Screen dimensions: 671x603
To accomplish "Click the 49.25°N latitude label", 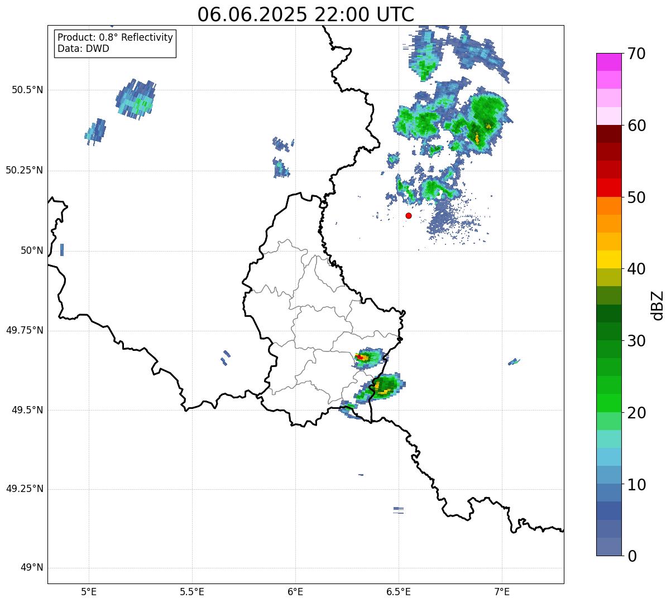I will [24, 489].
